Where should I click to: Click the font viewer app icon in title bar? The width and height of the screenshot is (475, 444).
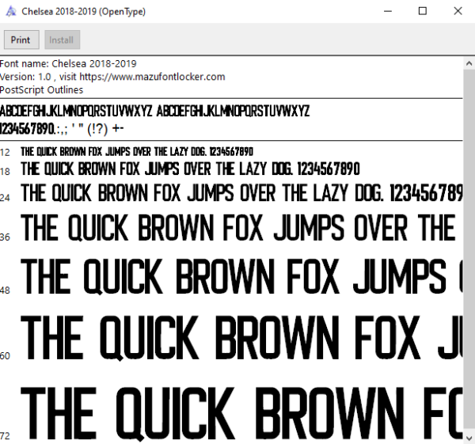[11, 12]
